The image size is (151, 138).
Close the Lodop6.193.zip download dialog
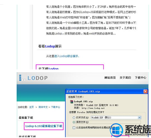point(145,91)
